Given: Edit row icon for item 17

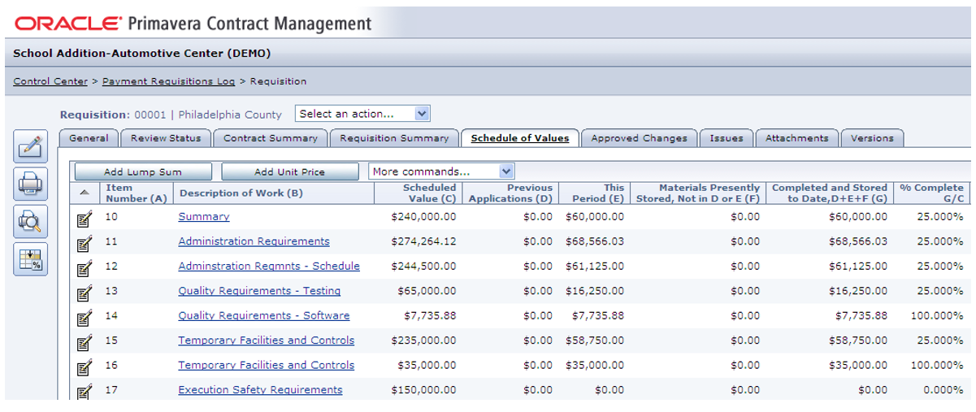Looking at the screenshot, I should coord(85,391).
